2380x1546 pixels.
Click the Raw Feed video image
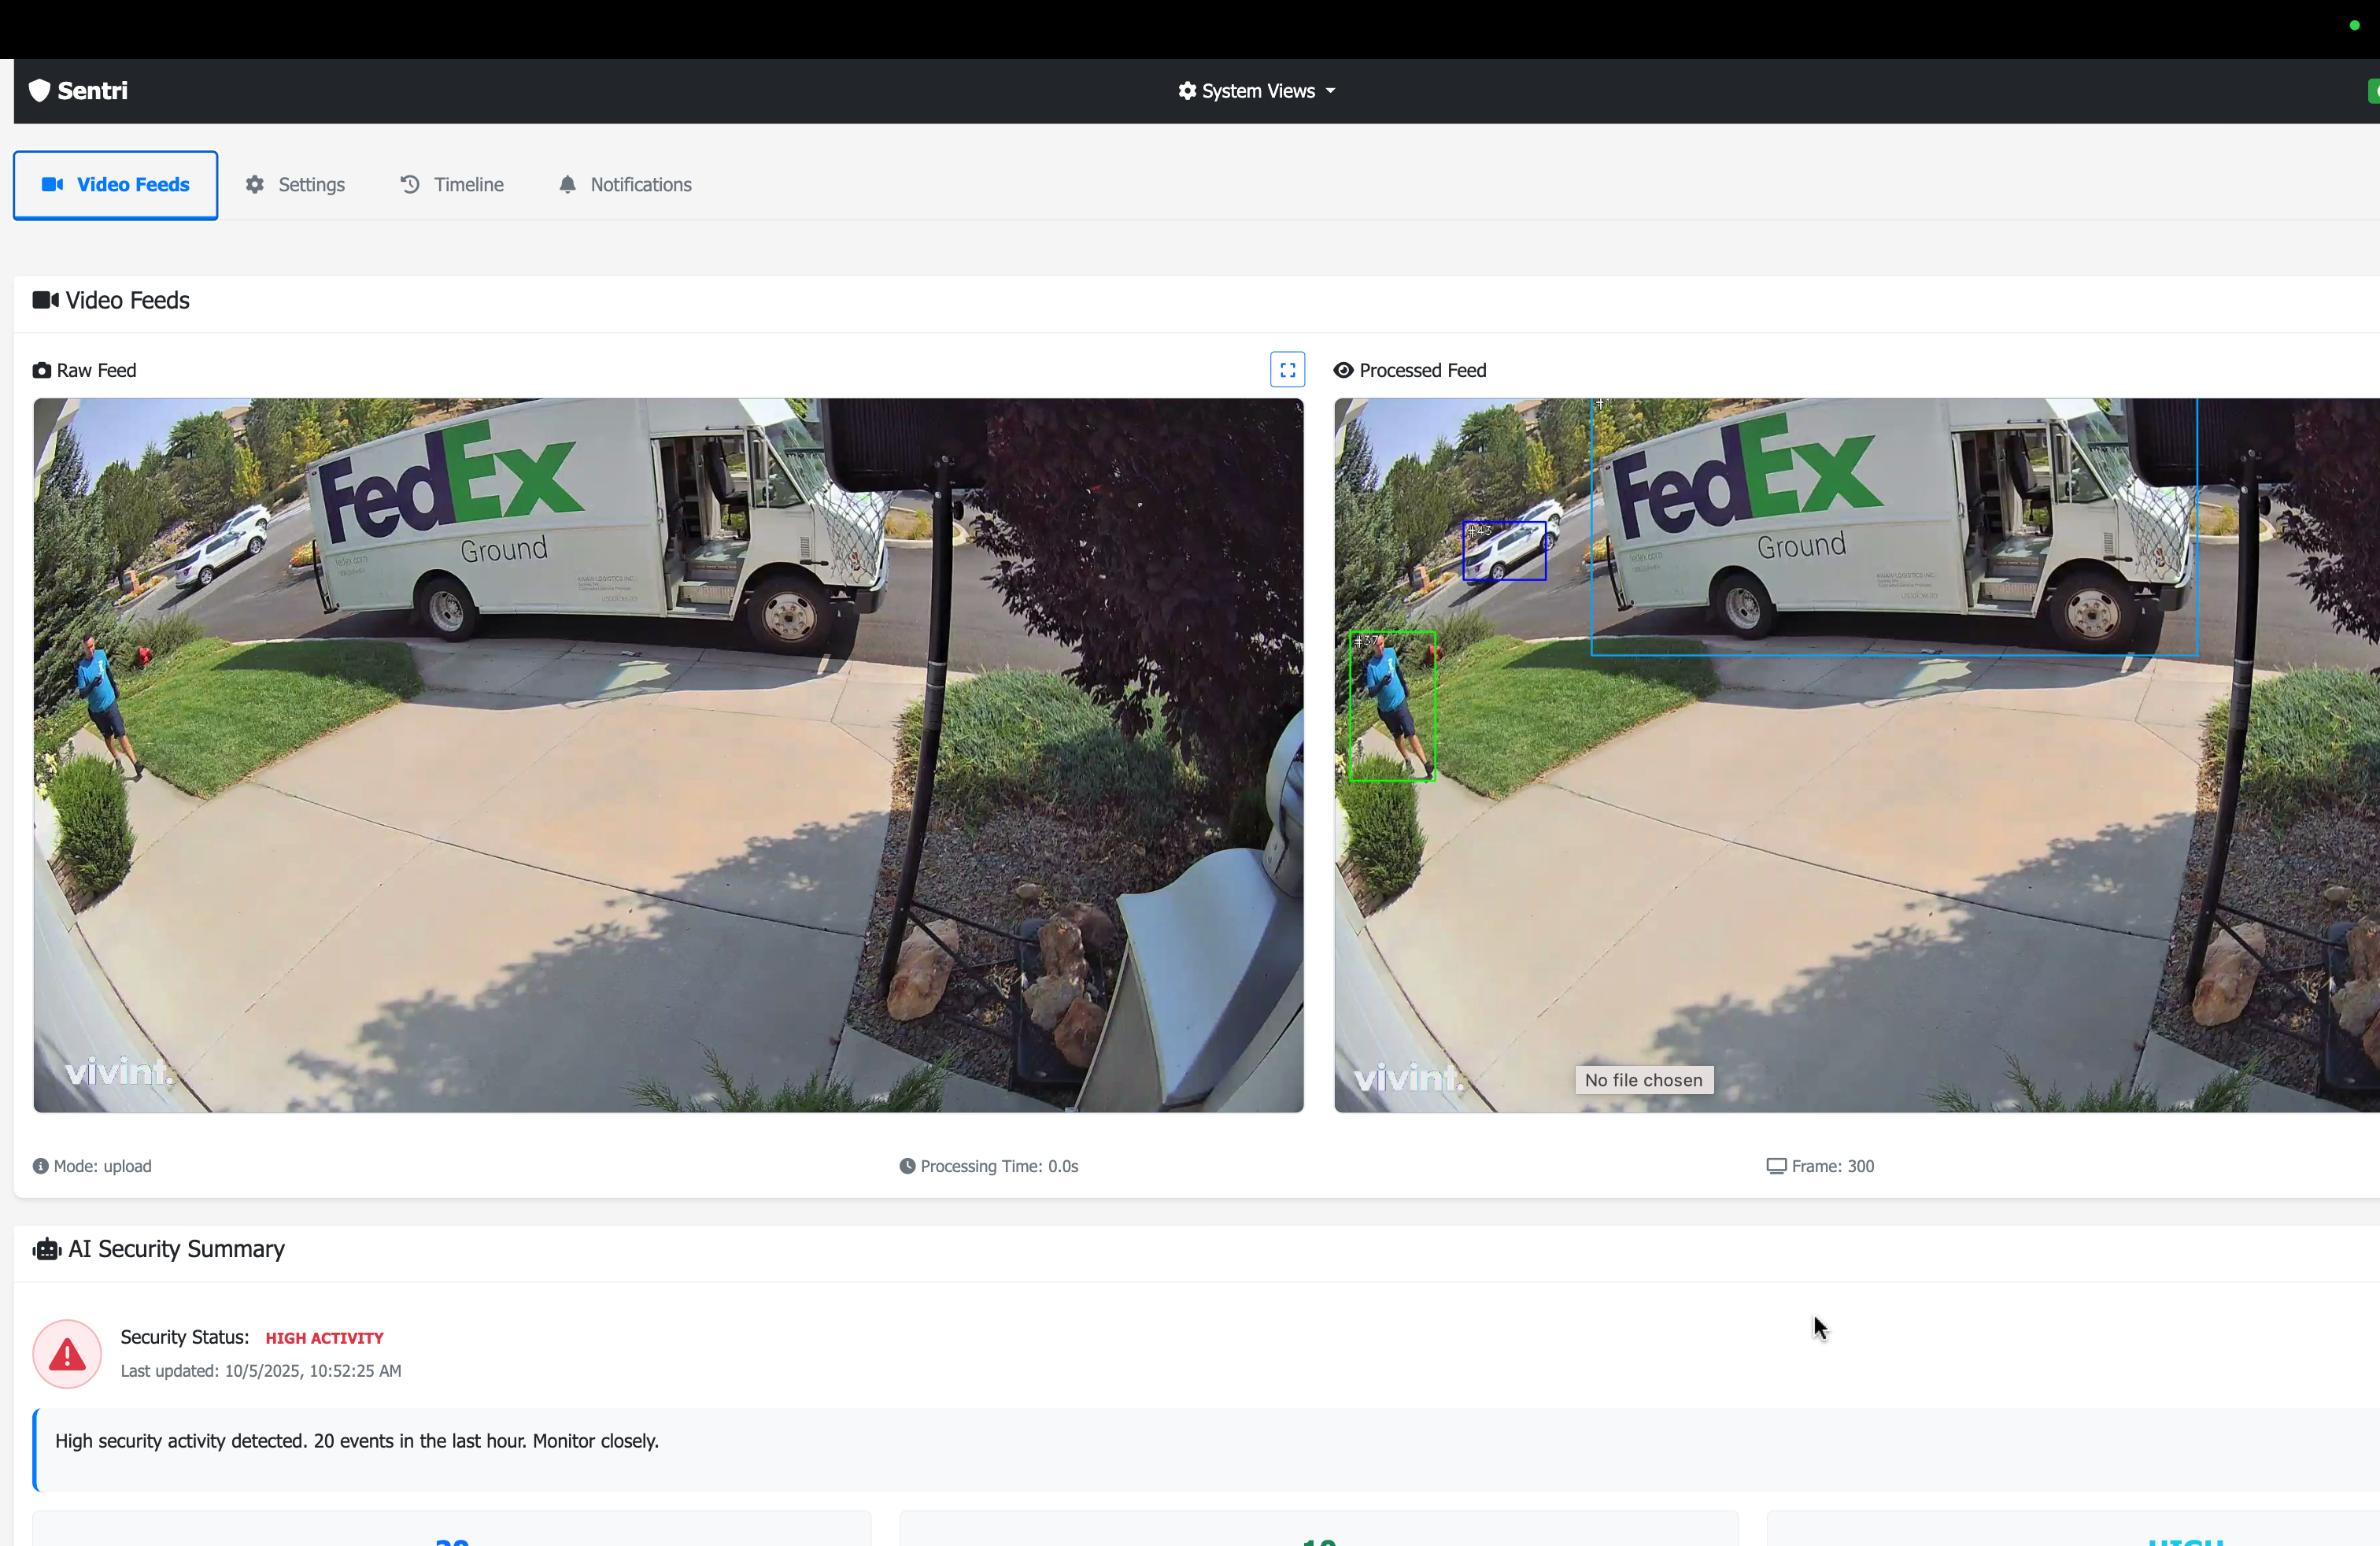[668, 755]
